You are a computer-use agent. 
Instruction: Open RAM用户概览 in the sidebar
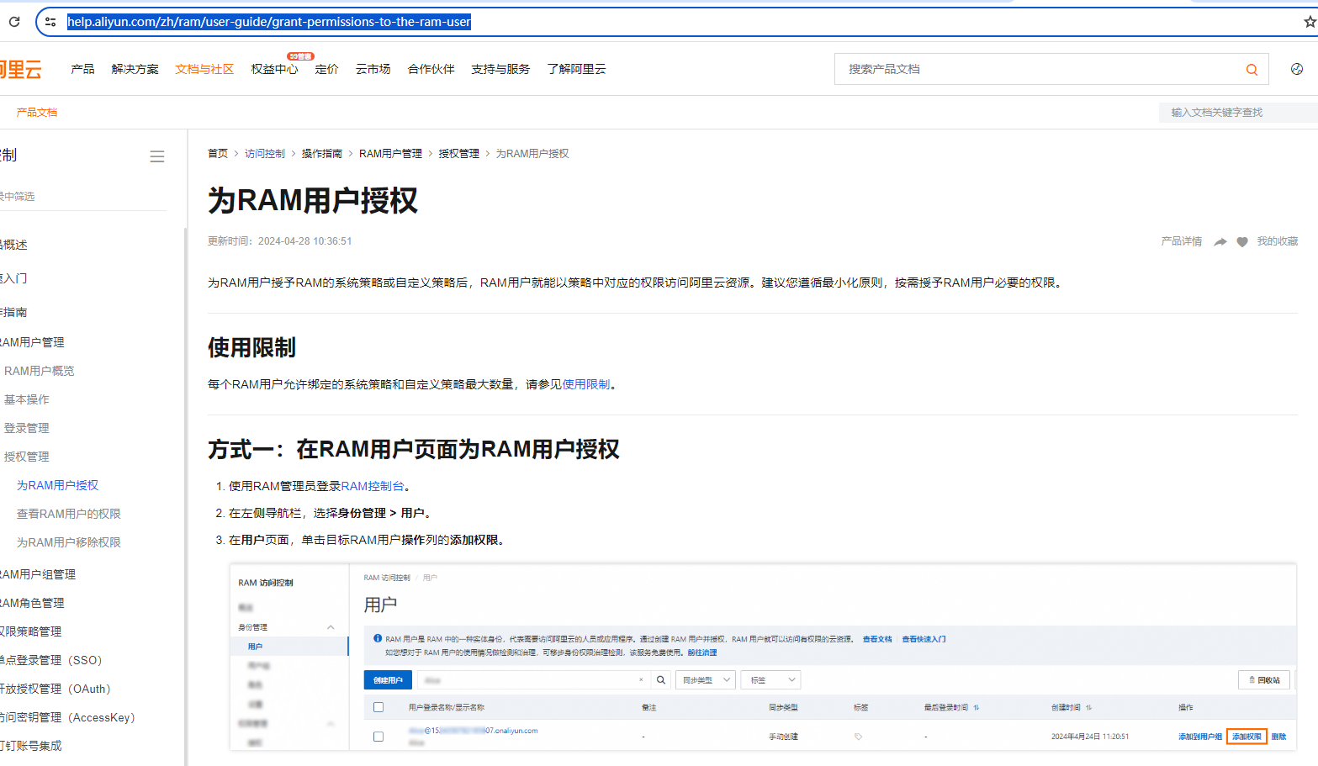pyautogui.click(x=39, y=371)
